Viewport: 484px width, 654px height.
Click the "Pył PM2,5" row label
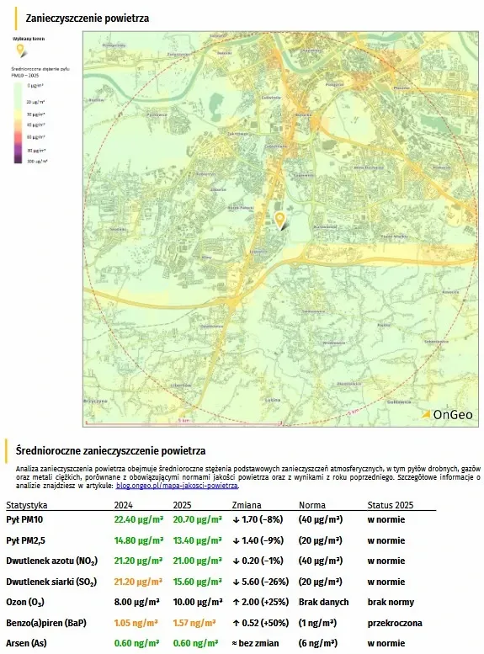point(25,540)
